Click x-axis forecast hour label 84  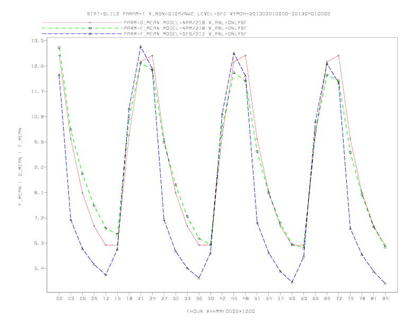[x=385, y=298]
